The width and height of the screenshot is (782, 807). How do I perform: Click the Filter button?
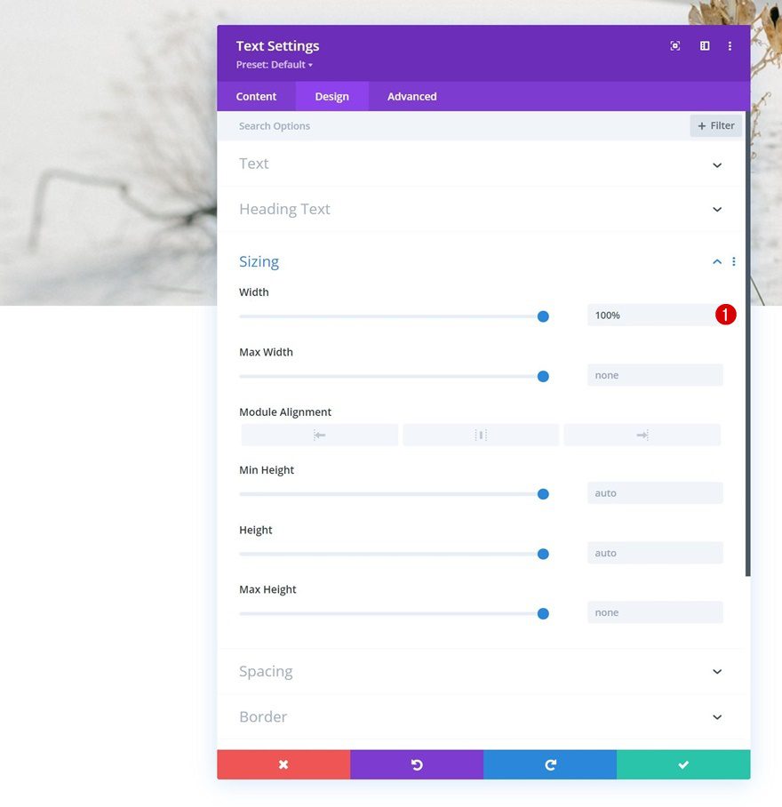click(715, 125)
